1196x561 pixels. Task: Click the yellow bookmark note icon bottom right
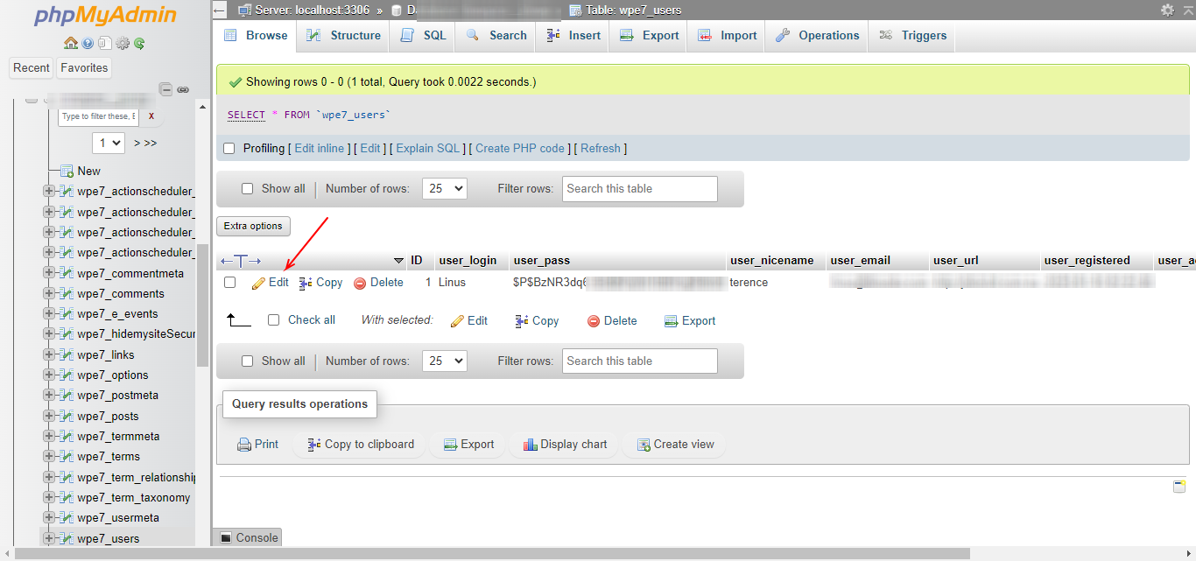pos(1179,487)
